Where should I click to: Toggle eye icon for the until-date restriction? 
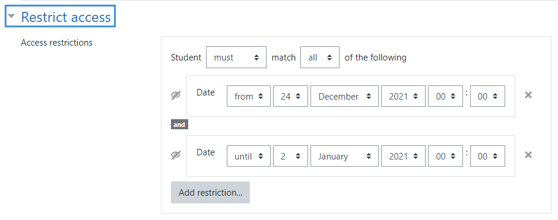(x=176, y=155)
